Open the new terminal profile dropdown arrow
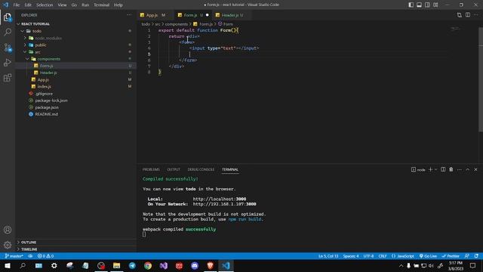 436,169
